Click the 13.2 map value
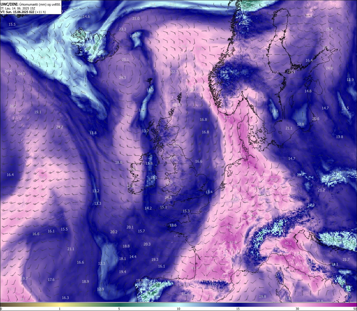Screen dimensions: 357x311 tap(96, 191)
